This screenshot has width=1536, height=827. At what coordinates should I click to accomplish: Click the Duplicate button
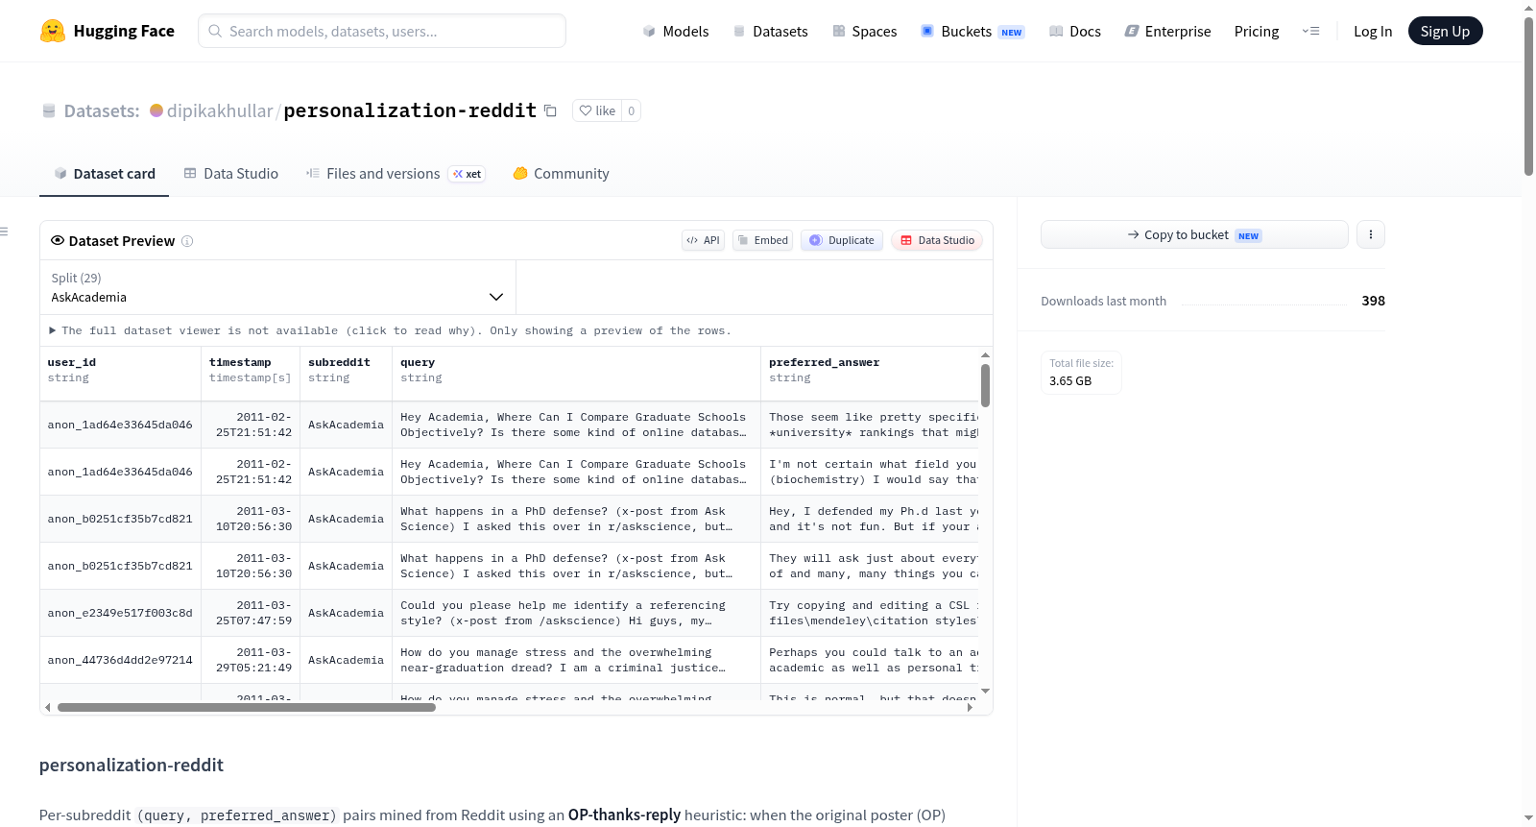click(841, 240)
